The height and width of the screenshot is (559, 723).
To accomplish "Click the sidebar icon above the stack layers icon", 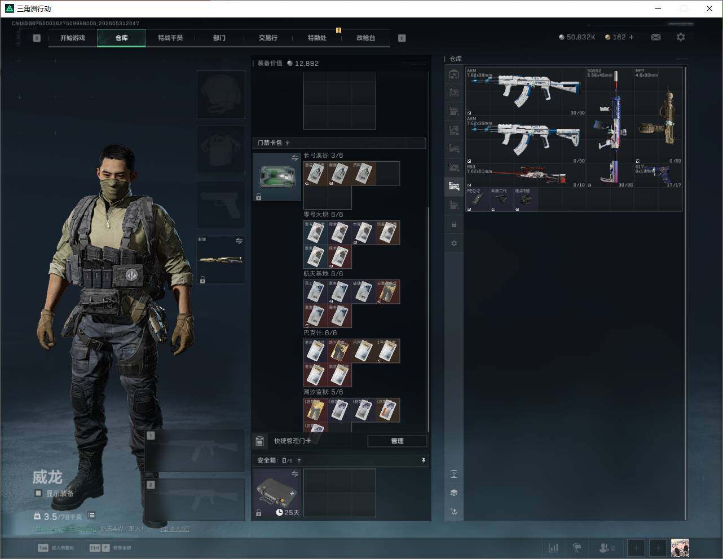I will point(454,474).
